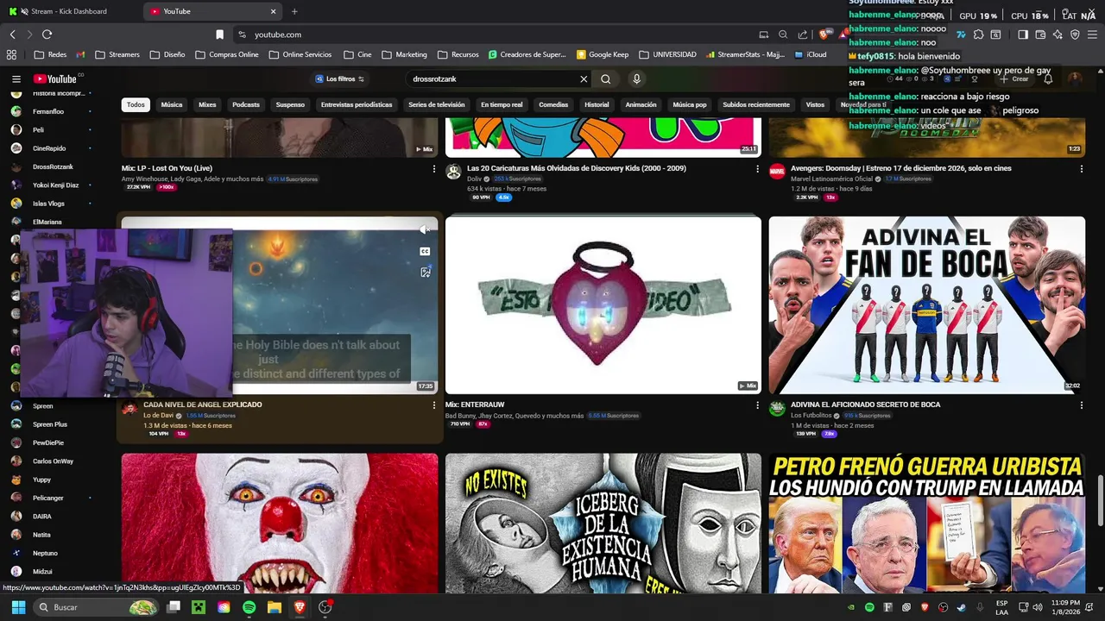
Task: Open the Los filtros dropdown
Action: [x=340, y=78]
